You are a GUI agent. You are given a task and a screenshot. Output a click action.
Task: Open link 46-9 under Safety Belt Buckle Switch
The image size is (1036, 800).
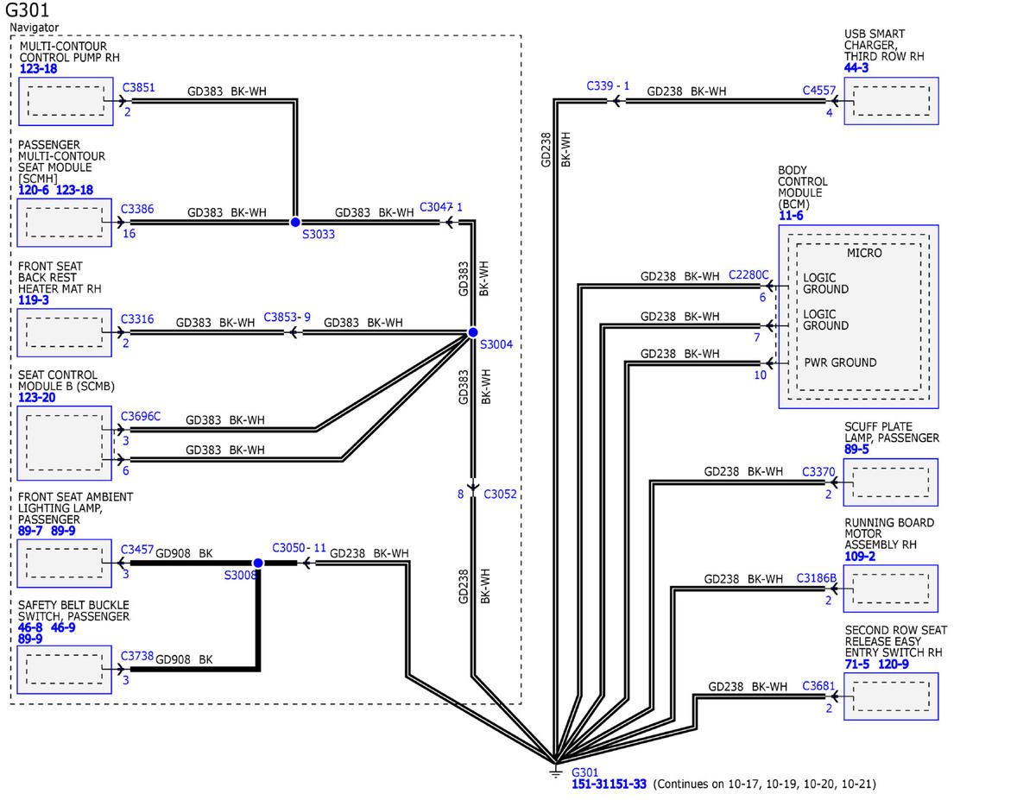click(64, 628)
